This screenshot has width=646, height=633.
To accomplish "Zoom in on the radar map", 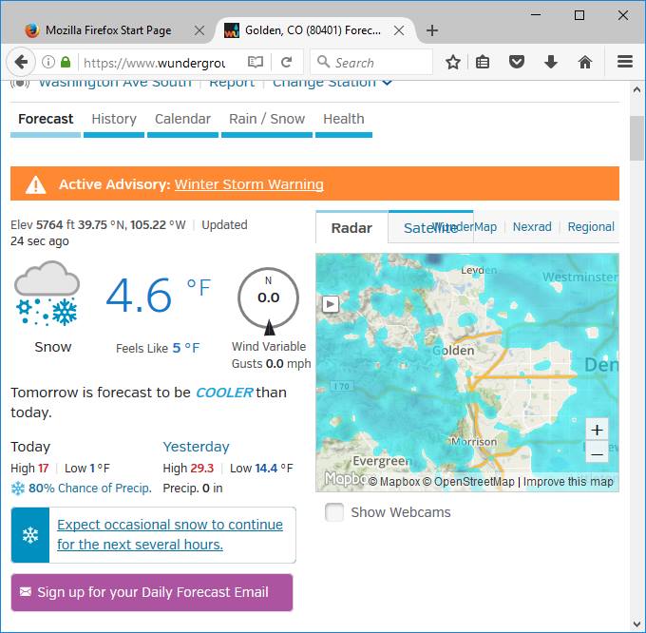I will (x=597, y=430).
